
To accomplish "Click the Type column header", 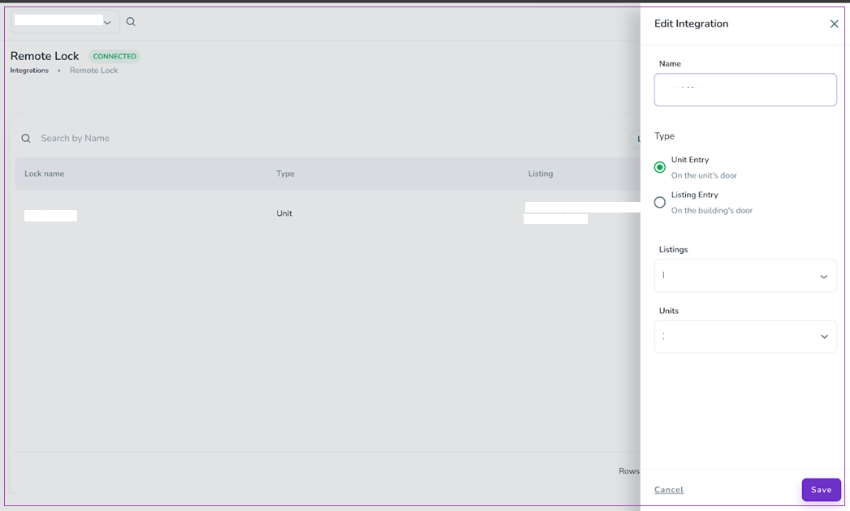I will tap(285, 174).
